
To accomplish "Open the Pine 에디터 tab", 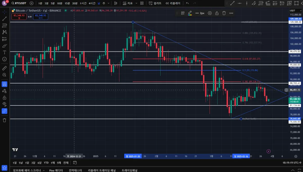I will [x=56, y=170].
